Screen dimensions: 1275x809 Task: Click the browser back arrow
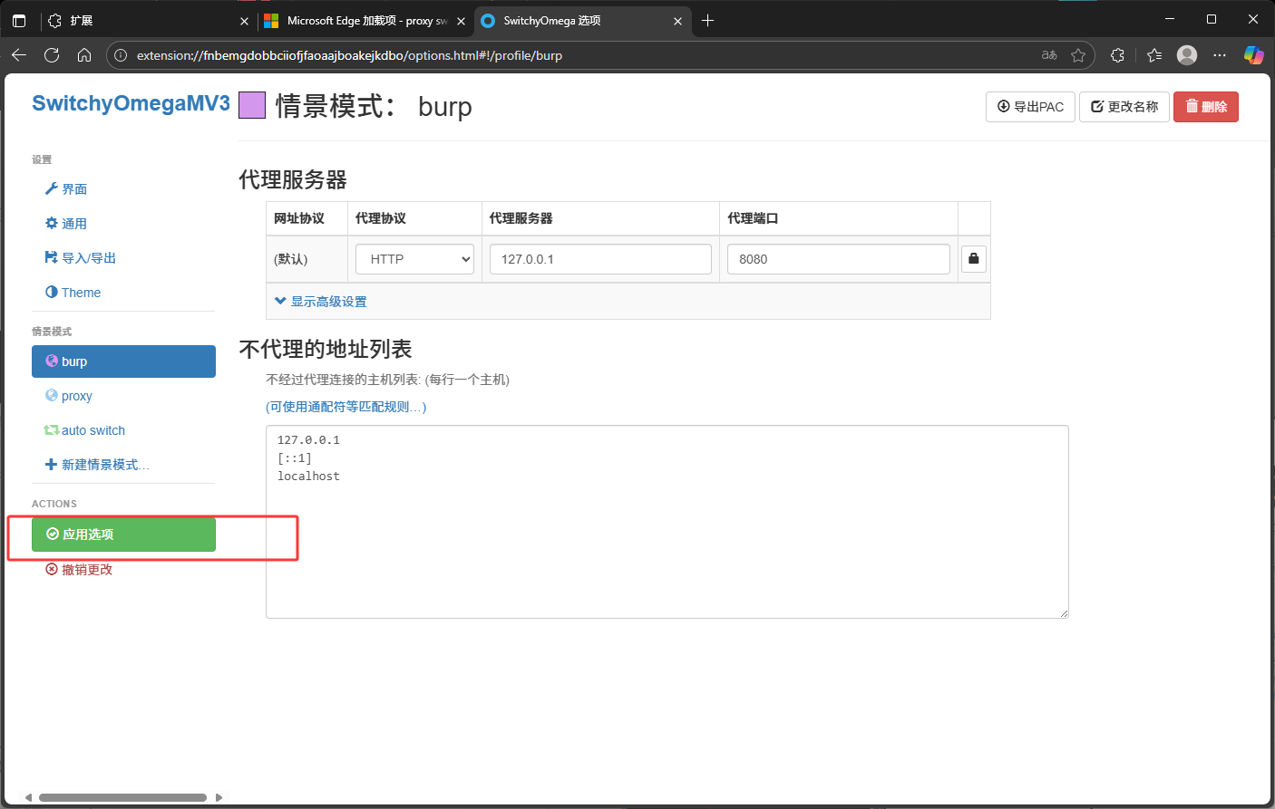tap(19, 55)
